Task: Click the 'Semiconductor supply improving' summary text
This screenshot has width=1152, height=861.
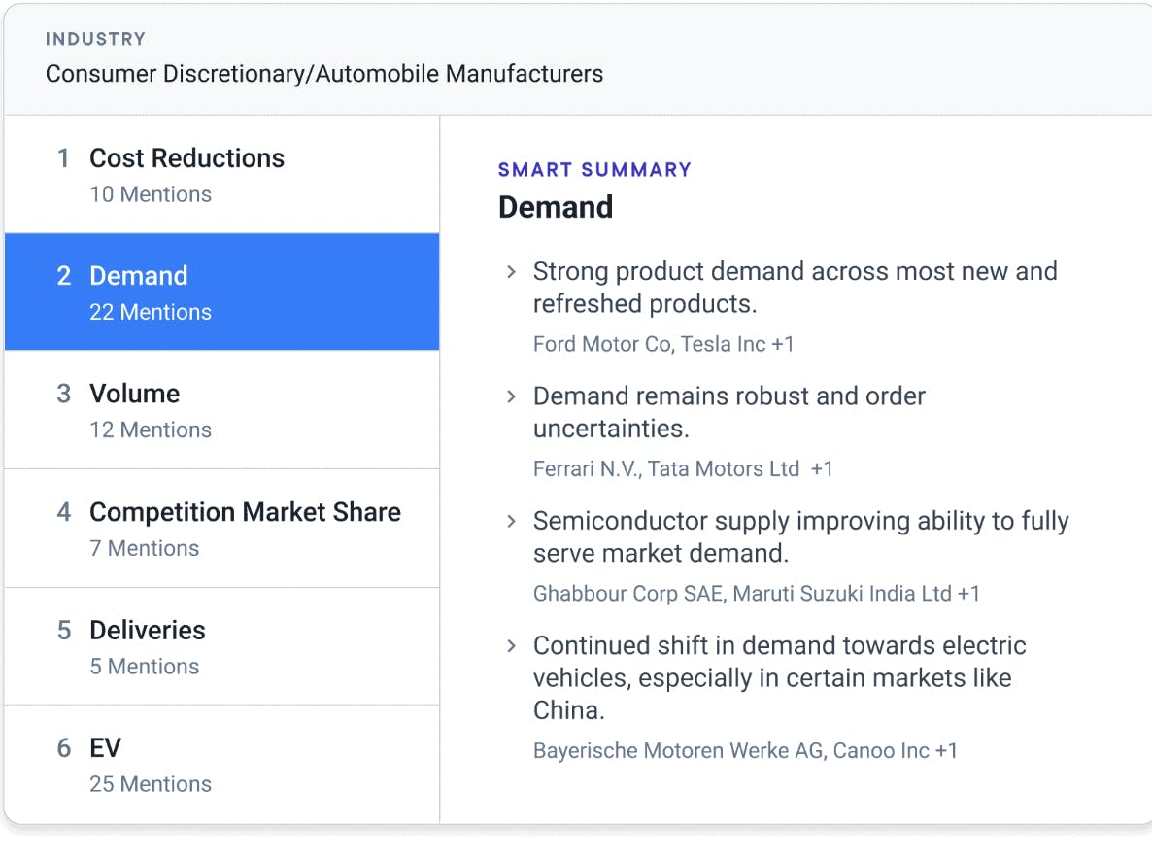Action: (800, 536)
